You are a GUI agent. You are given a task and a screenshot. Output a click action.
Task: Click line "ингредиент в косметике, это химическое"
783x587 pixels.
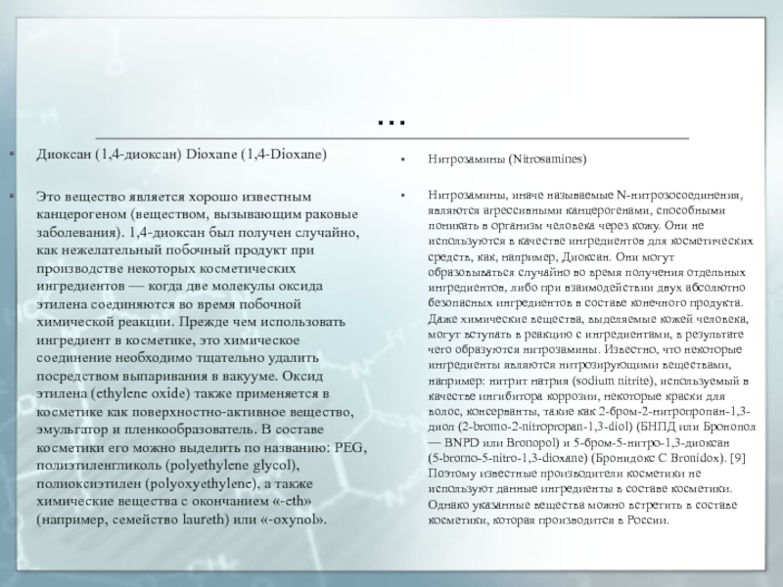click(x=167, y=340)
